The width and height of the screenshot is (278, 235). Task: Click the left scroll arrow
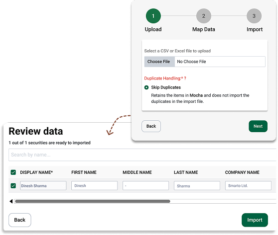click(x=11, y=201)
